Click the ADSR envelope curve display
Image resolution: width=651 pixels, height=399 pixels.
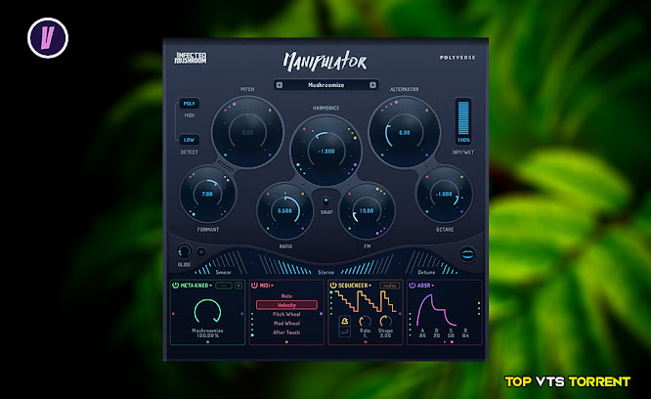[x=436, y=310]
